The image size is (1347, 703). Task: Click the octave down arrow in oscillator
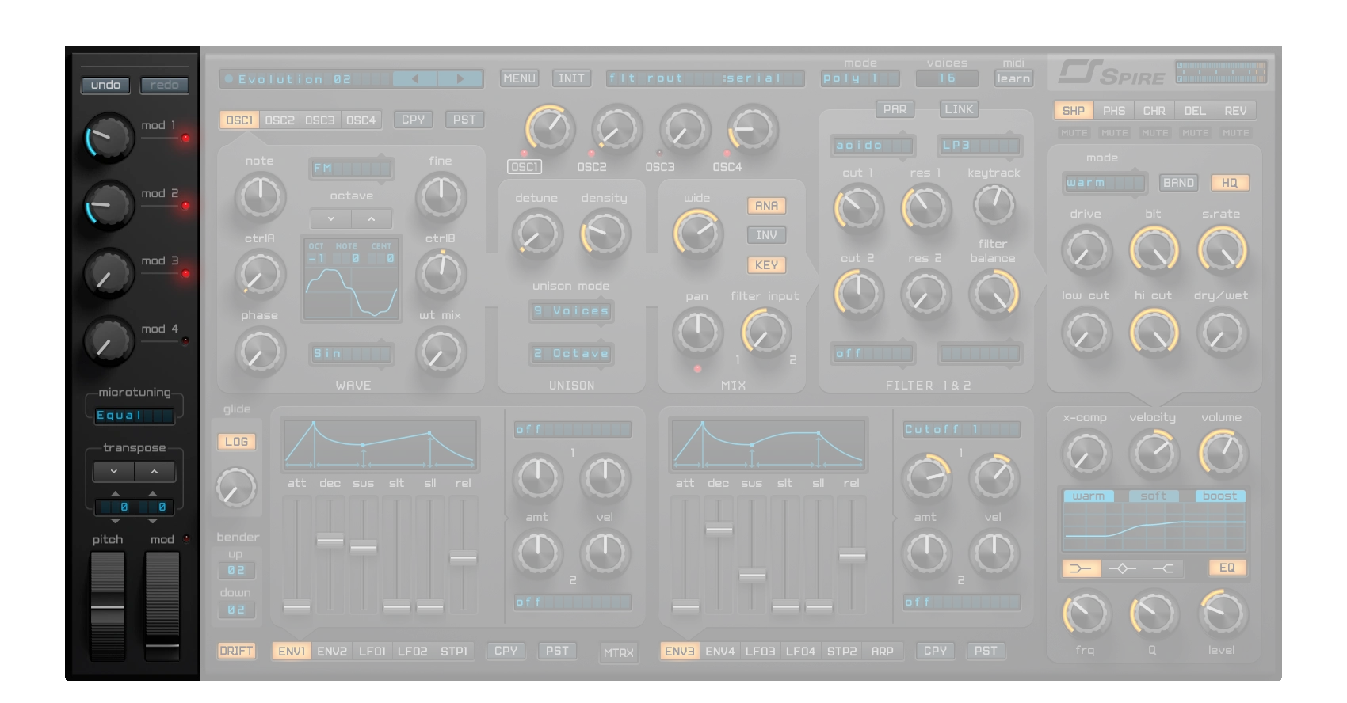tap(331, 218)
